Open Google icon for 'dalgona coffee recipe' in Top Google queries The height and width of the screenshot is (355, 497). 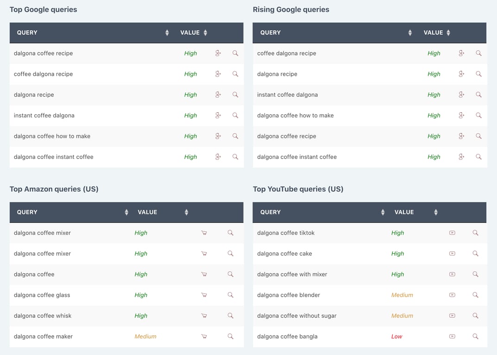[x=218, y=53]
